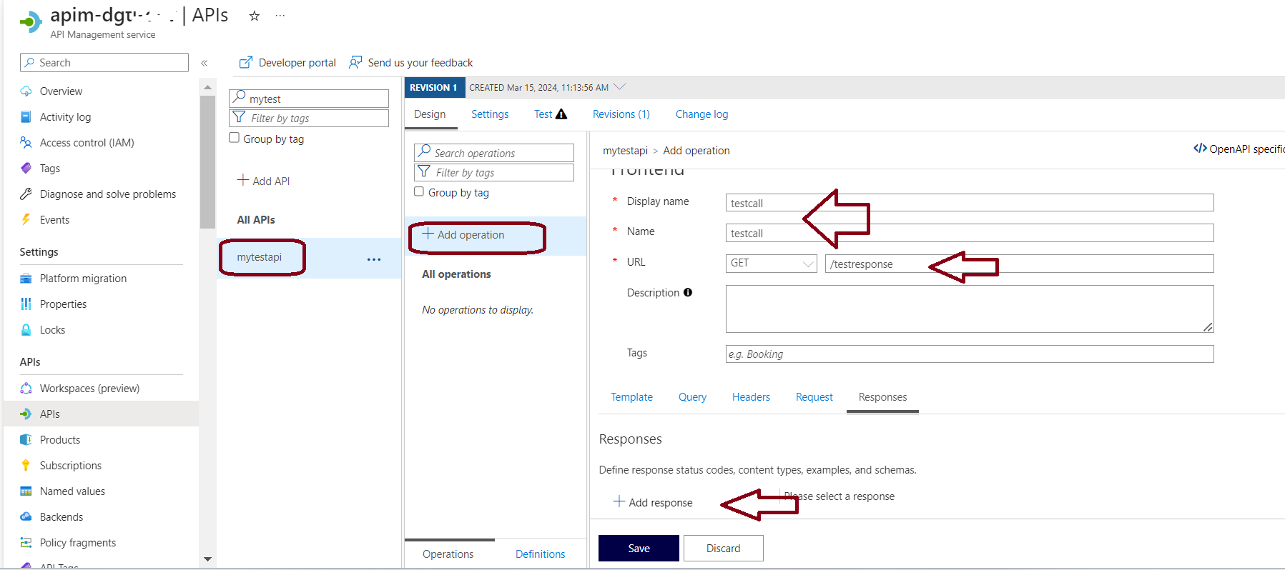Screen dimensions: 1285x570
Task: Click the Save button
Action: 639,548
